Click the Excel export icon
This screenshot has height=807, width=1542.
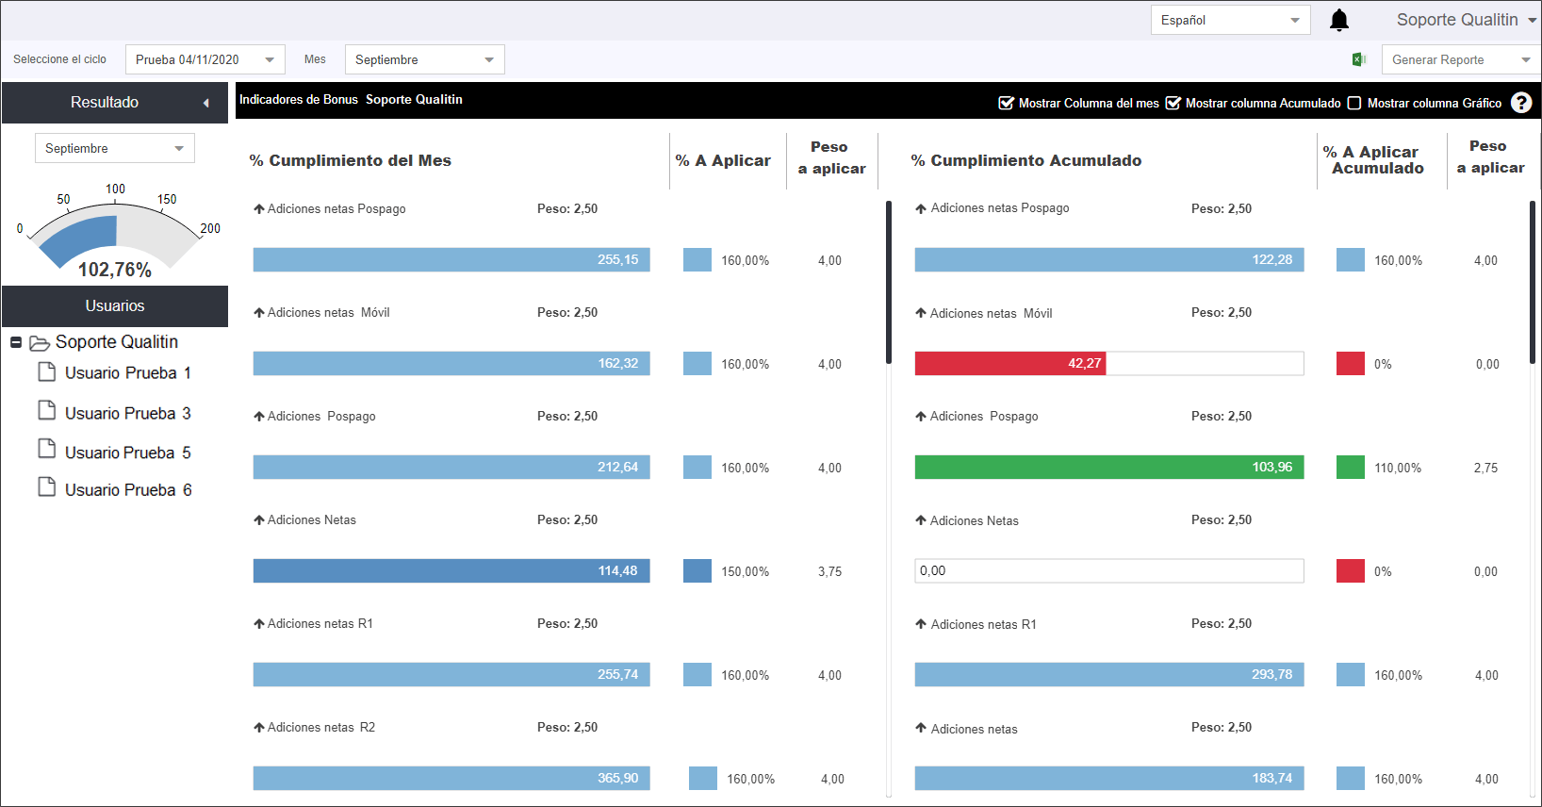click(1359, 59)
